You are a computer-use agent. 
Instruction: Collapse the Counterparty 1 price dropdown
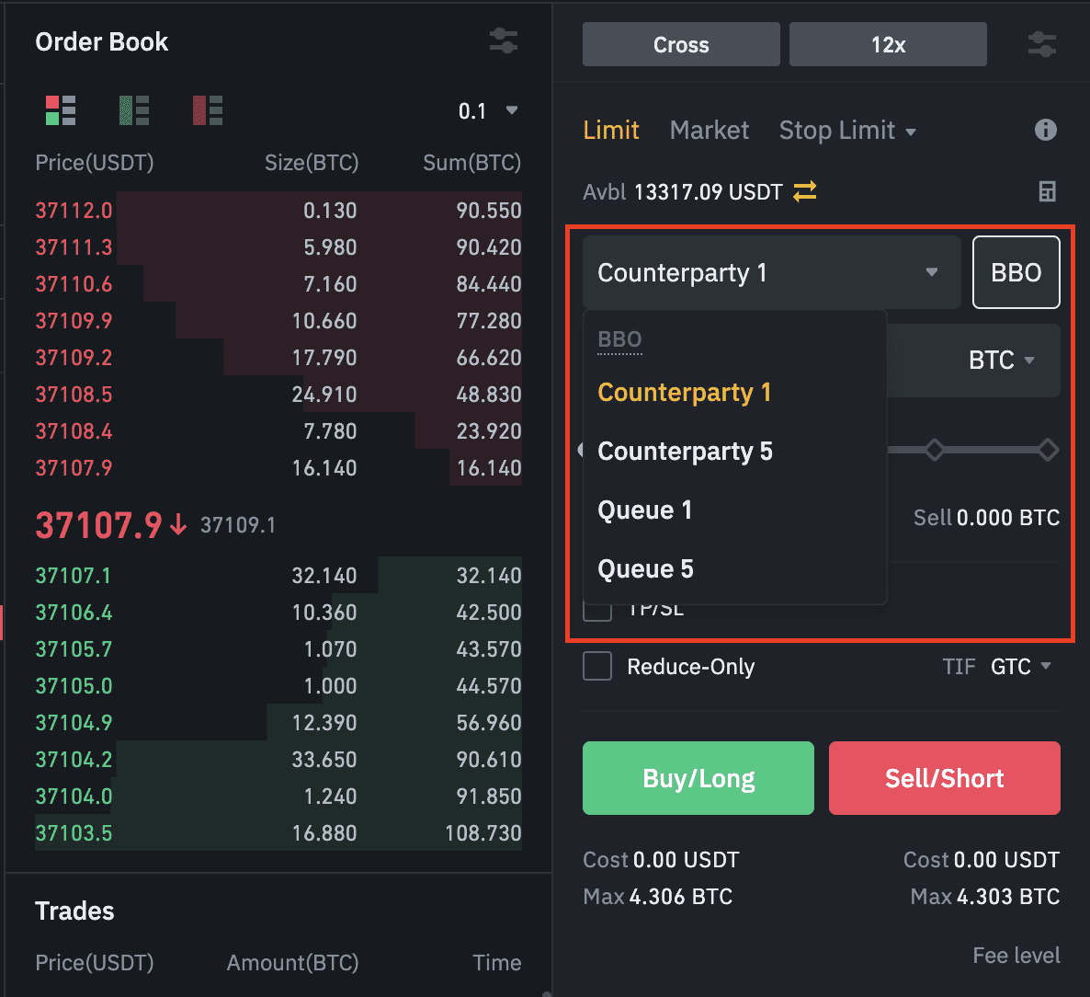tap(772, 272)
